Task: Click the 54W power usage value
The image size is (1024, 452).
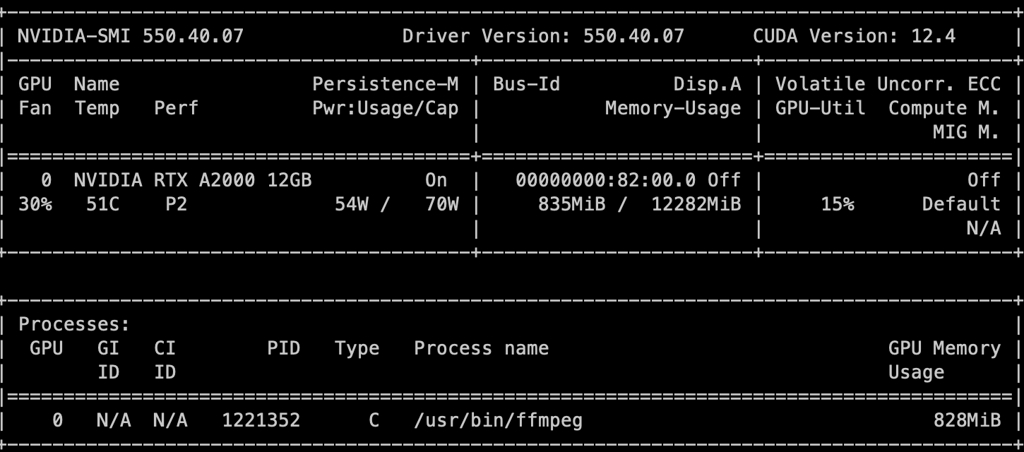Action: pyautogui.click(x=351, y=204)
